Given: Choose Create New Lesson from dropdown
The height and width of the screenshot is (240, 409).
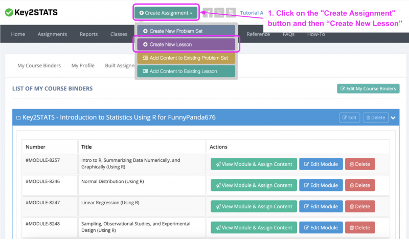Looking at the screenshot, I should click(186, 44).
